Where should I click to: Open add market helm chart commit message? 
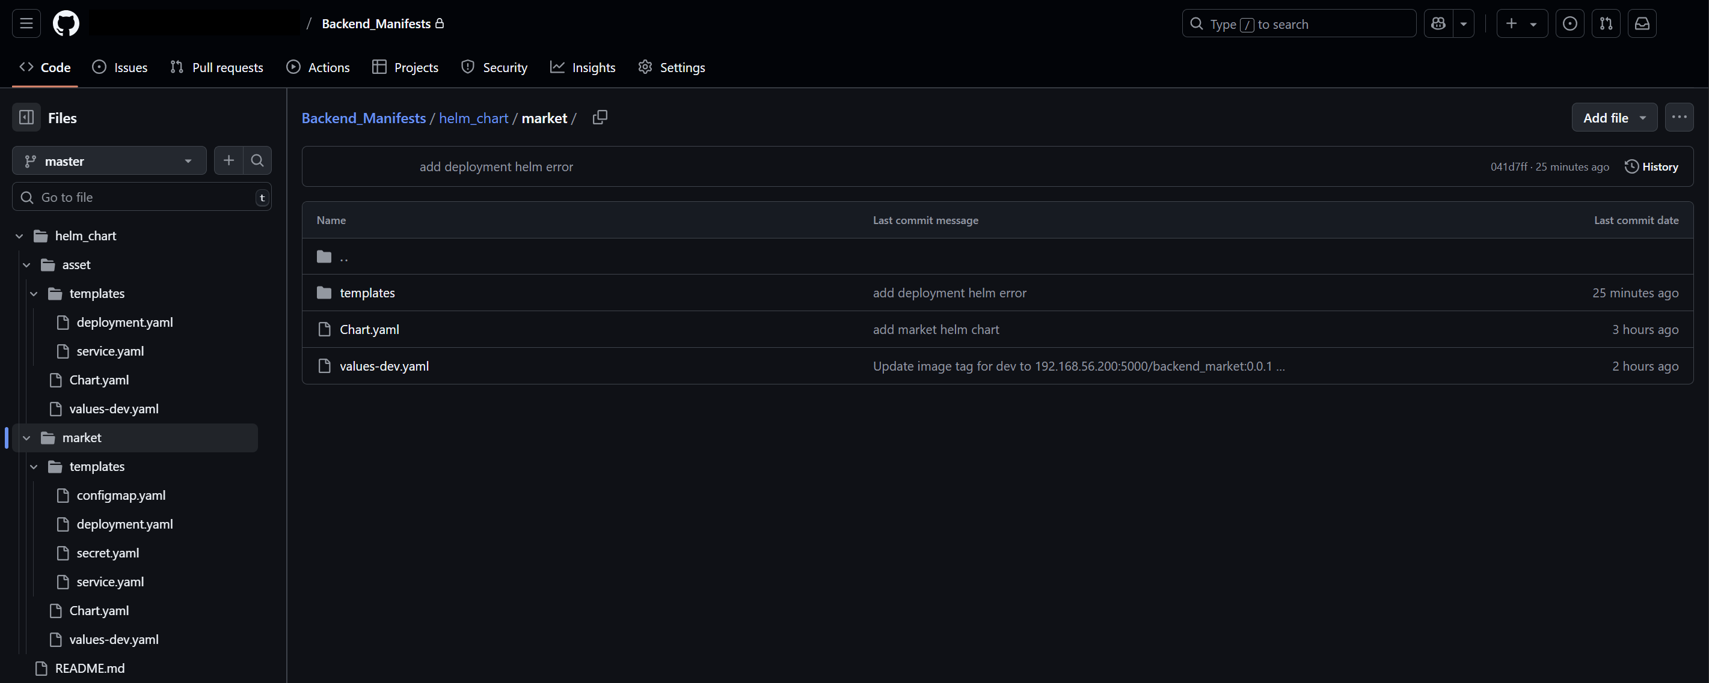(936, 330)
